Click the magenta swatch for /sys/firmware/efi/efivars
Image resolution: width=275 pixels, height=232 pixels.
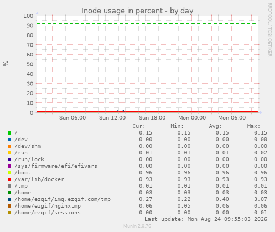[9, 166]
